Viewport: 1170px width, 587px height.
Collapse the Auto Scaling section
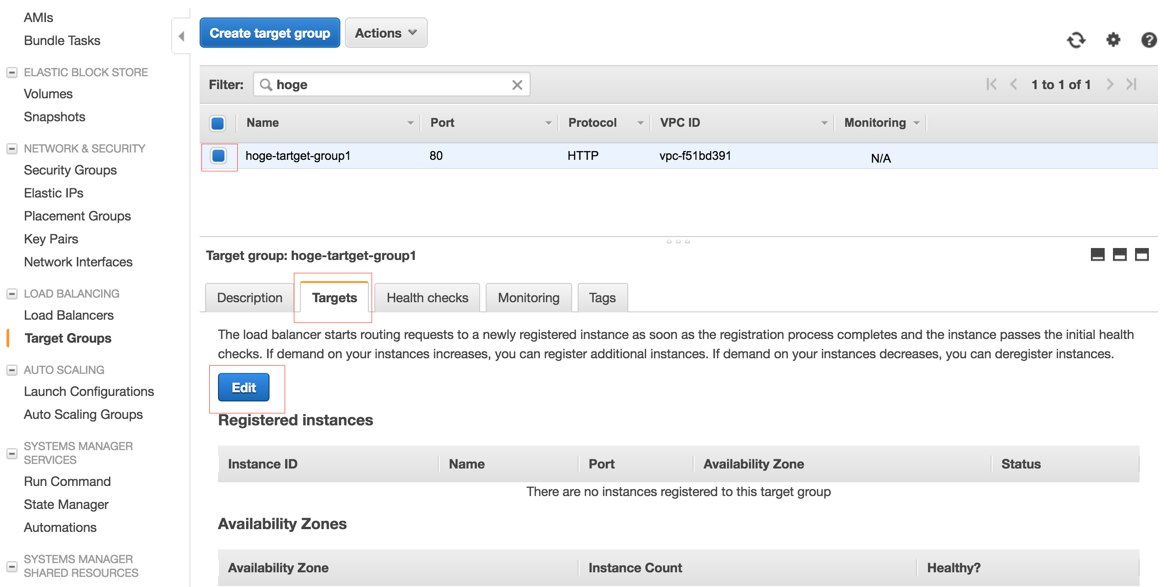(12, 370)
